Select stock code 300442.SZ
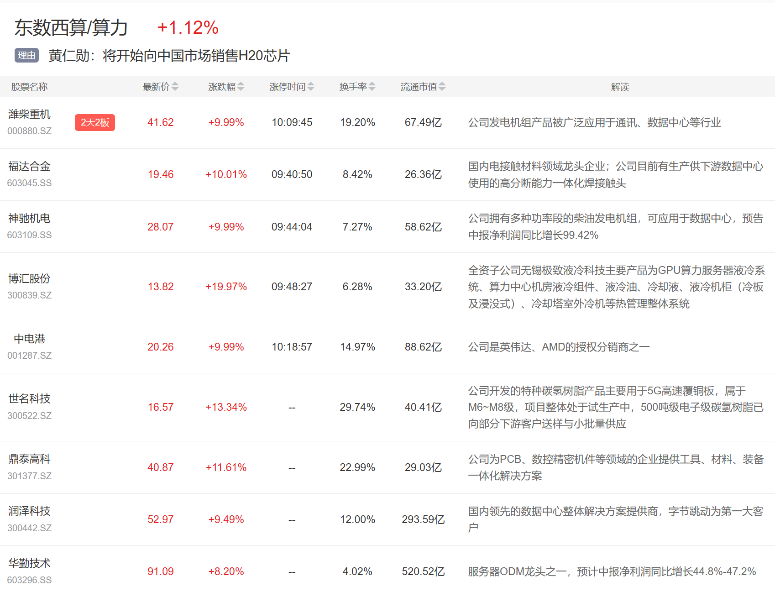 coord(29,528)
